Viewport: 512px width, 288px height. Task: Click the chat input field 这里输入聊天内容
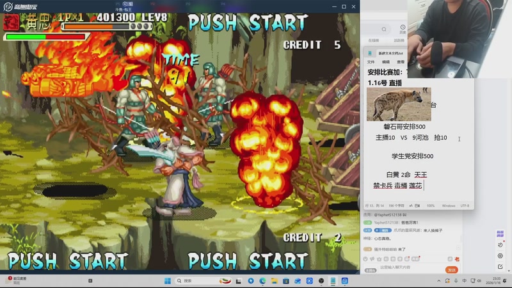coord(412,267)
